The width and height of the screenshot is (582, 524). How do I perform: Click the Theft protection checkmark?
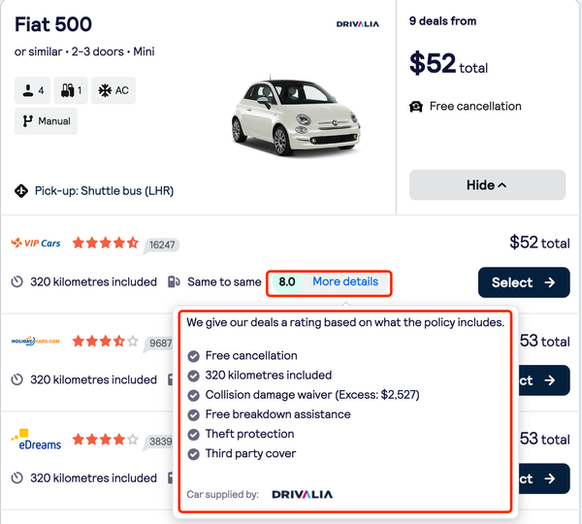tap(193, 434)
